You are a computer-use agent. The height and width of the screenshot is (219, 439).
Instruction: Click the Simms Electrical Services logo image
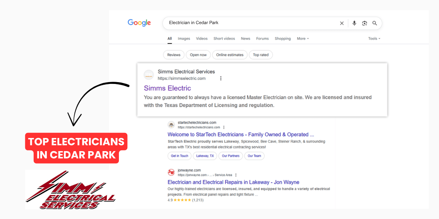click(71, 190)
